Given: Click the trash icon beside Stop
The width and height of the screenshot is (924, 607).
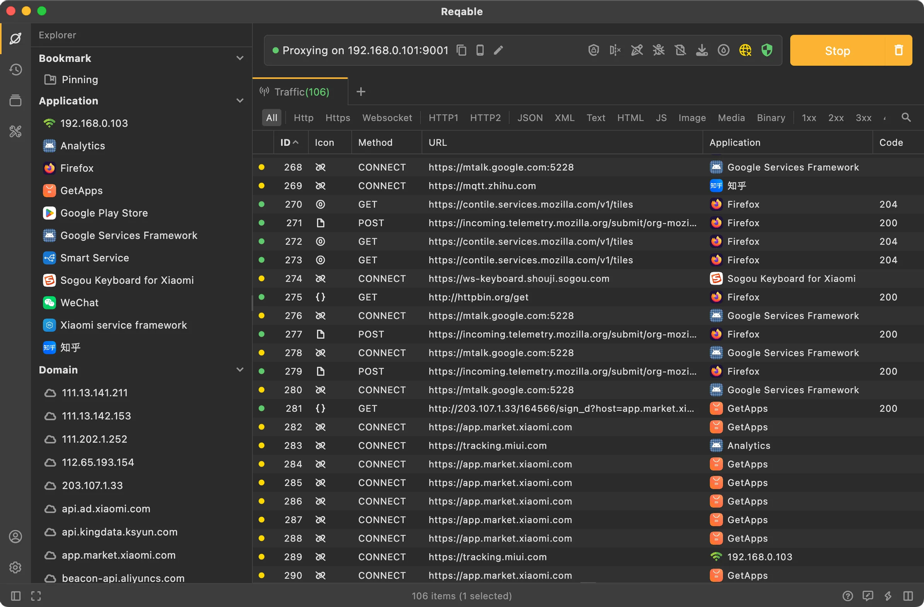Looking at the screenshot, I should click(x=898, y=50).
